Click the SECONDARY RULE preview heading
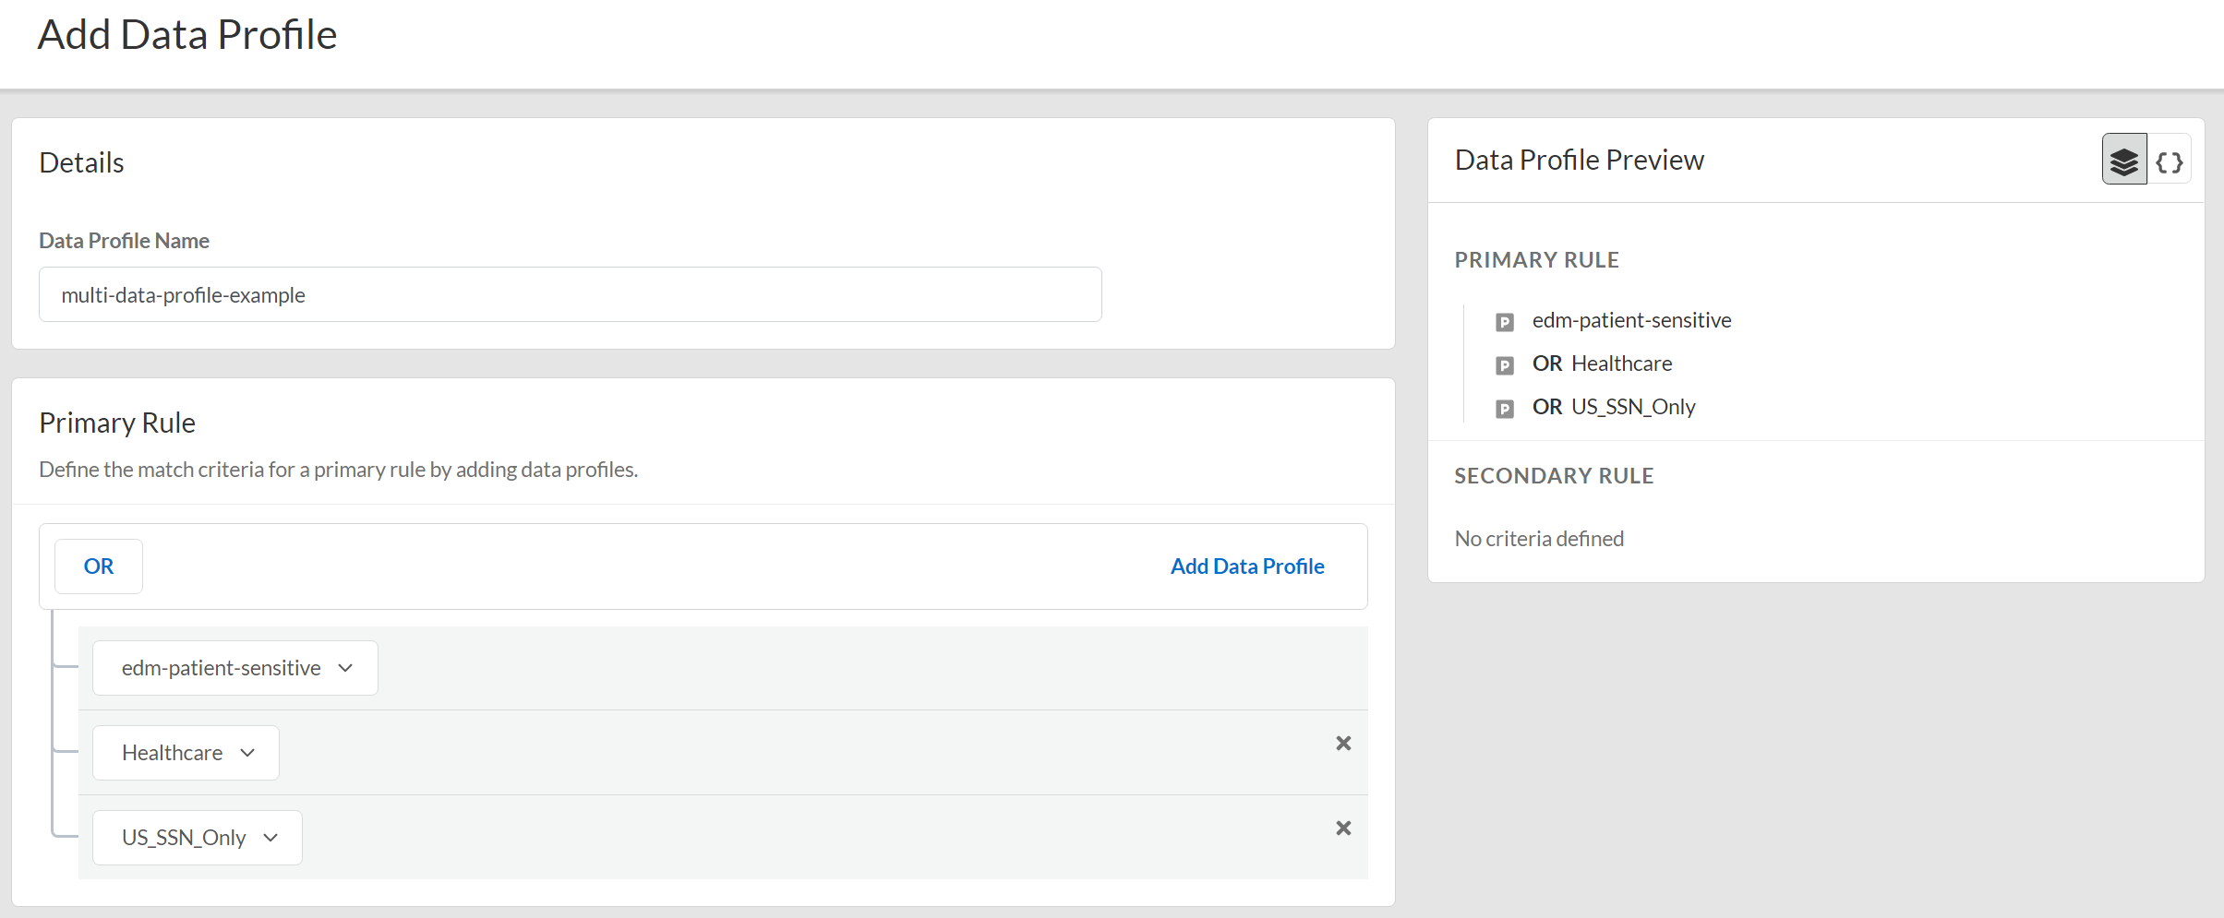This screenshot has height=918, width=2224. tap(1554, 476)
